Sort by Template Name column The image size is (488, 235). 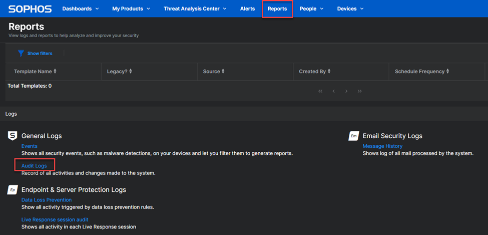[35, 72]
